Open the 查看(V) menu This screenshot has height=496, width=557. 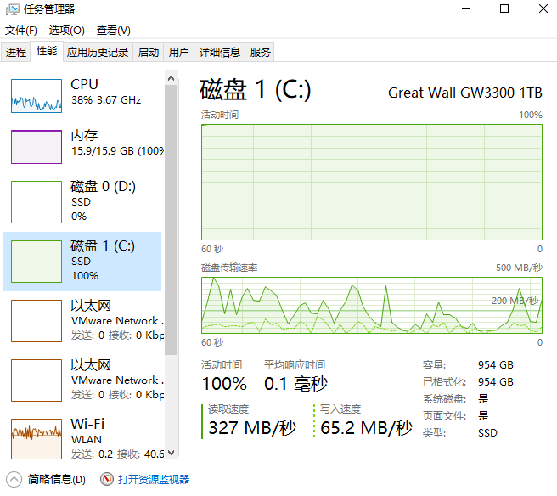click(113, 30)
